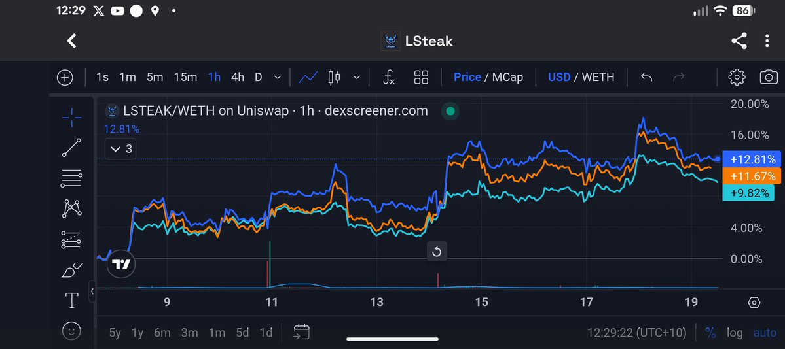Set date range to 5y

115,333
